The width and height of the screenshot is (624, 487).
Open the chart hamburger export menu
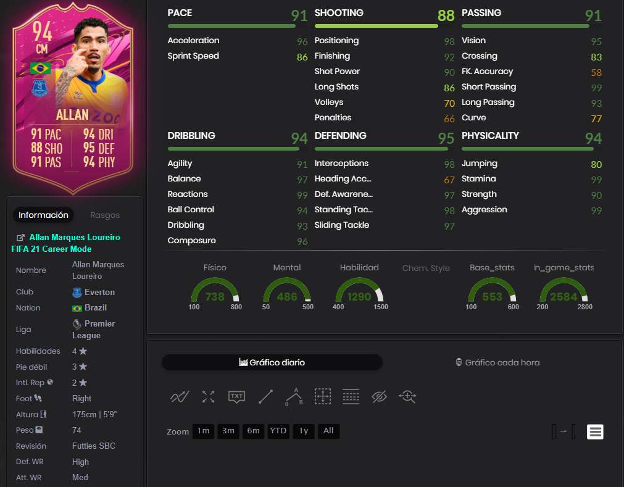click(x=596, y=431)
